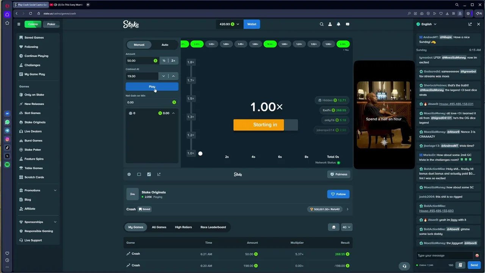Decrease Cashout At value with down arrow
Viewport: 485px width, 273px height.
(163, 76)
